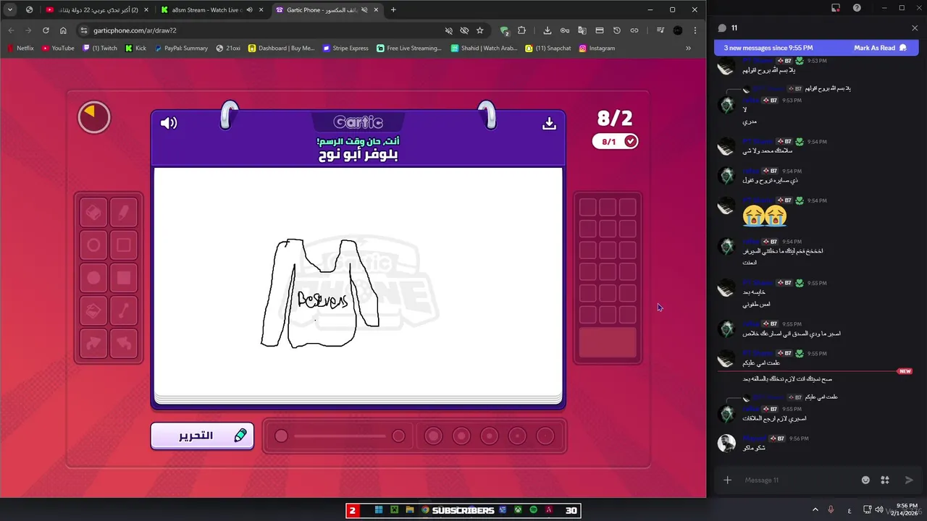This screenshot has height=521, width=927.
Task: Mute game sound with the speaker icon
Action: coord(169,123)
